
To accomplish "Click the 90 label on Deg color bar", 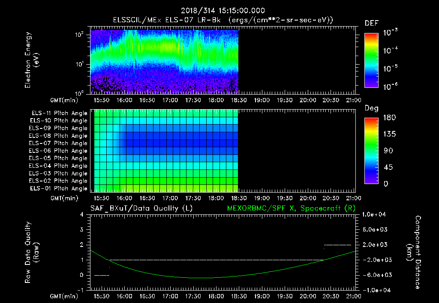I will click(x=388, y=151).
